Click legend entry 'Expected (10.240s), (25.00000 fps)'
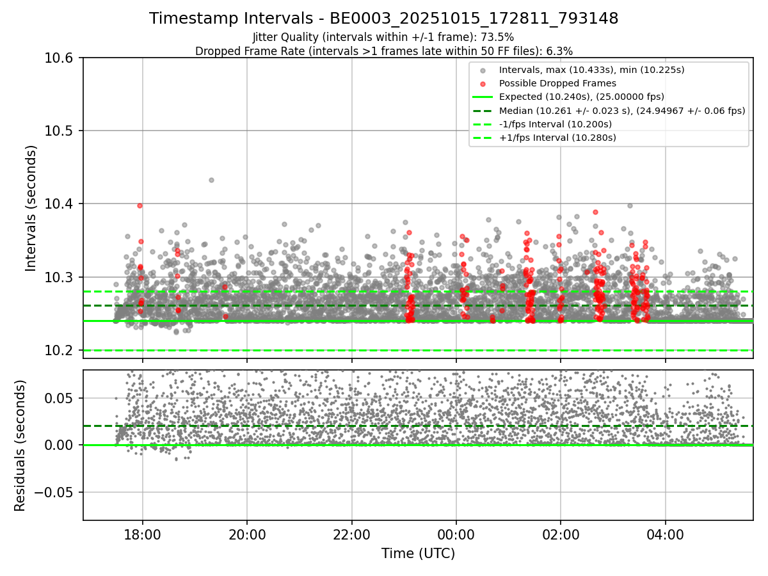Image resolution: width=768 pixels, height=576 pixels. click(582, 97)
